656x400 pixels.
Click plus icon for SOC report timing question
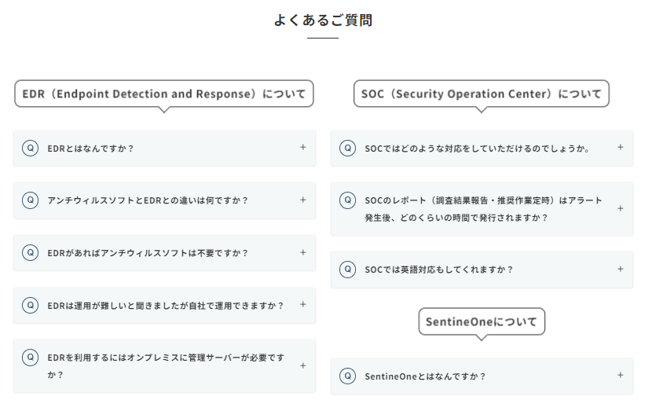620,208
